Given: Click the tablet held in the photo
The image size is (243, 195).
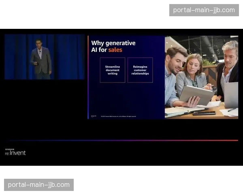Looking at the screenshot, I should tap(196, 94).
